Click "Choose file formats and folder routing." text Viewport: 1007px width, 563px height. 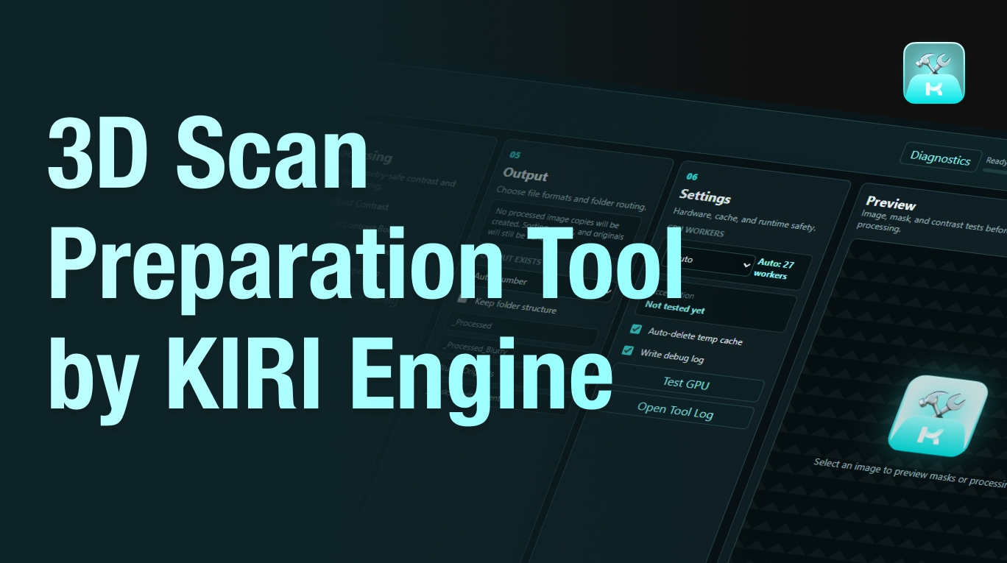tap(571, 198)
